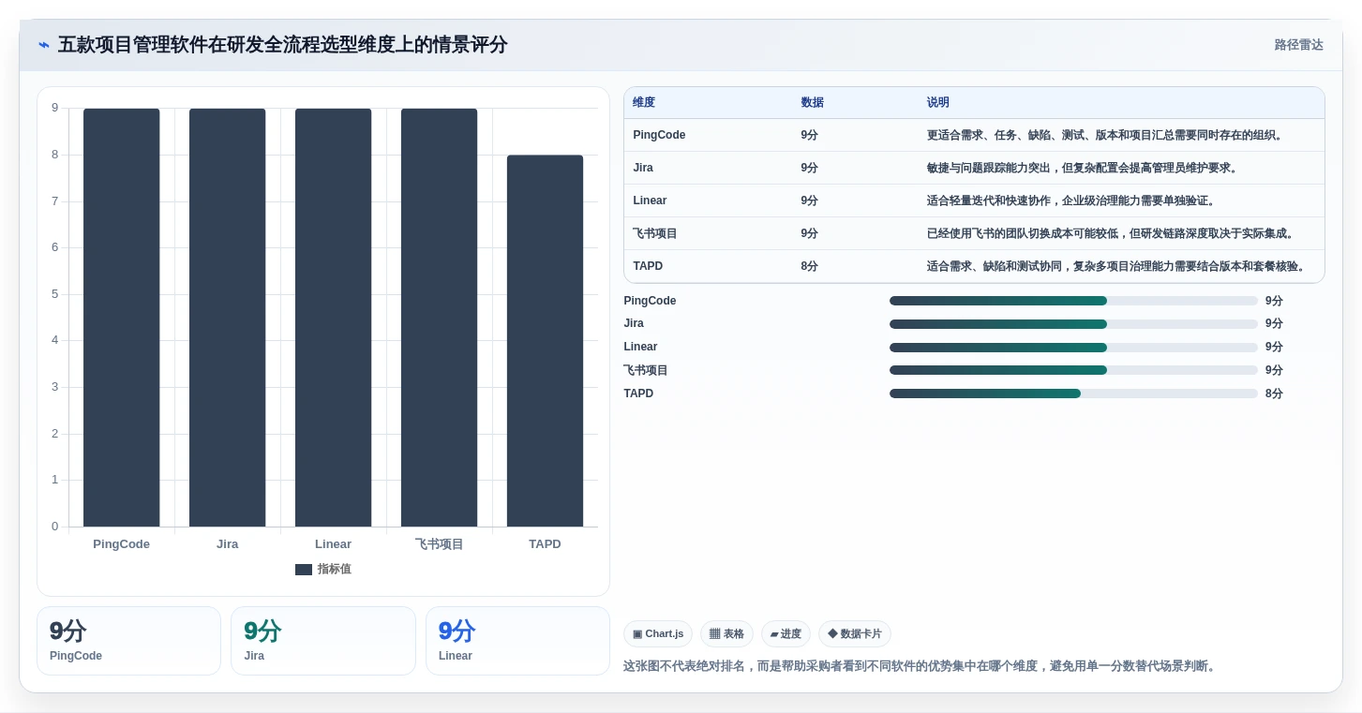
Task: Select the 表格 tag
Action: pos(726,634)
